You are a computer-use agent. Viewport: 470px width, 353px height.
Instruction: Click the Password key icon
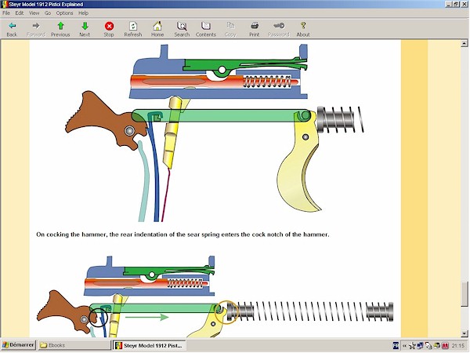coord(279,29)
